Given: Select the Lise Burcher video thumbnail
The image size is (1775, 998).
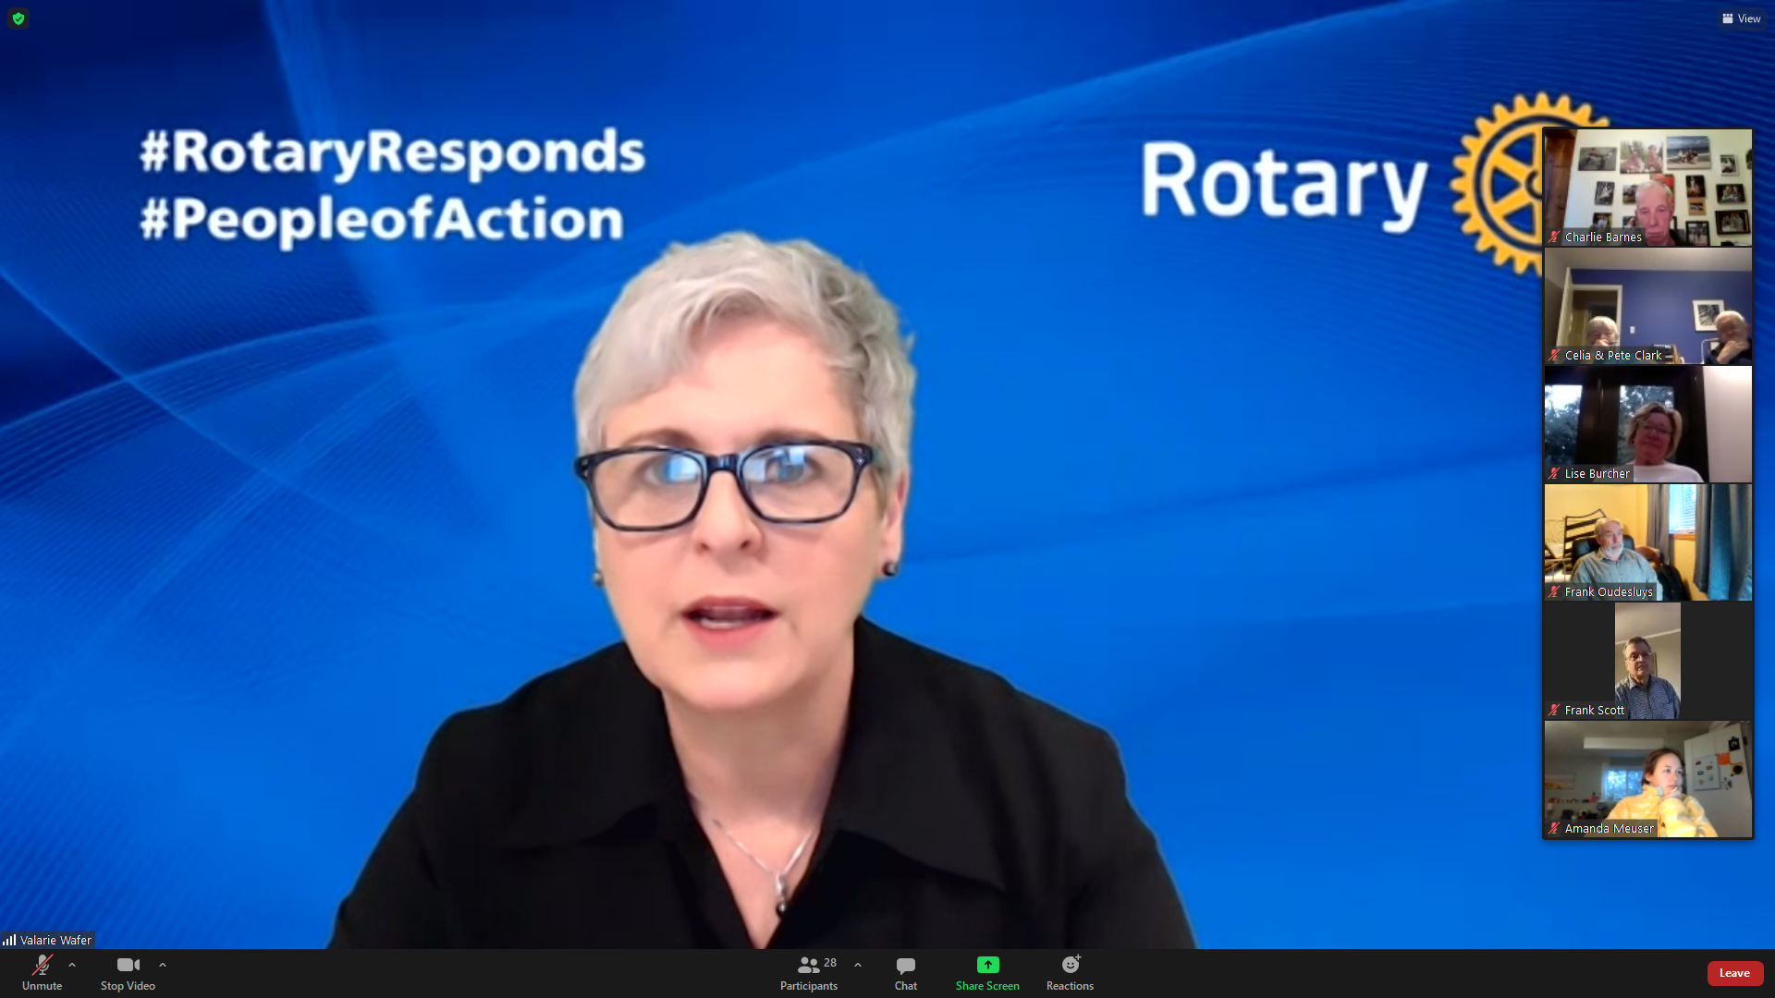Looking at the screenshot, I should pyautogui.click(x=1647, y=423).
